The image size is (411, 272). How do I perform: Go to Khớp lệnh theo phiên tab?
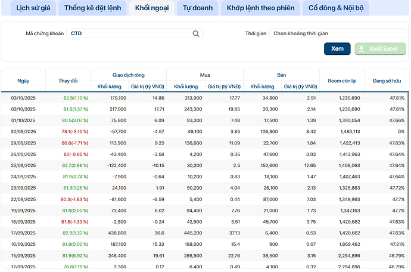point(259,8)
